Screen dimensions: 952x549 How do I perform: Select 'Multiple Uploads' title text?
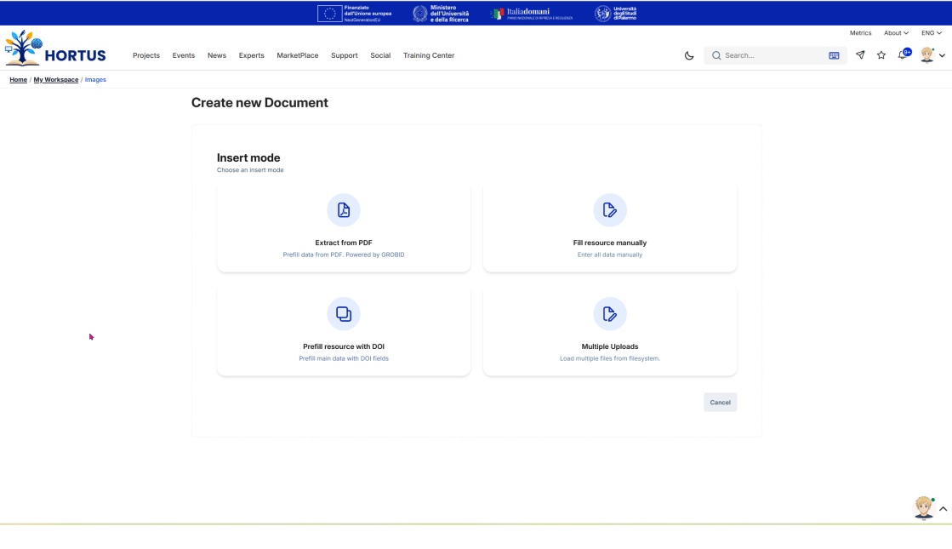(x=610, y=346)
